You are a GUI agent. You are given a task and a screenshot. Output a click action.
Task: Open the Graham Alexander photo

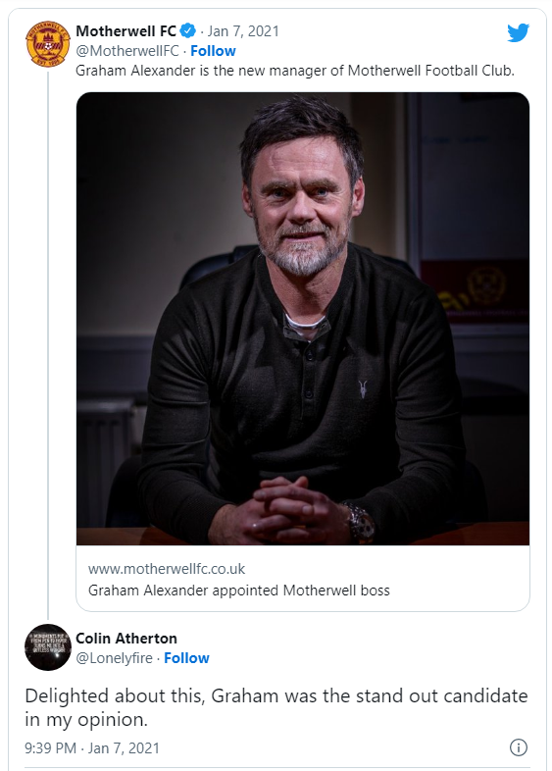[303, 319]
